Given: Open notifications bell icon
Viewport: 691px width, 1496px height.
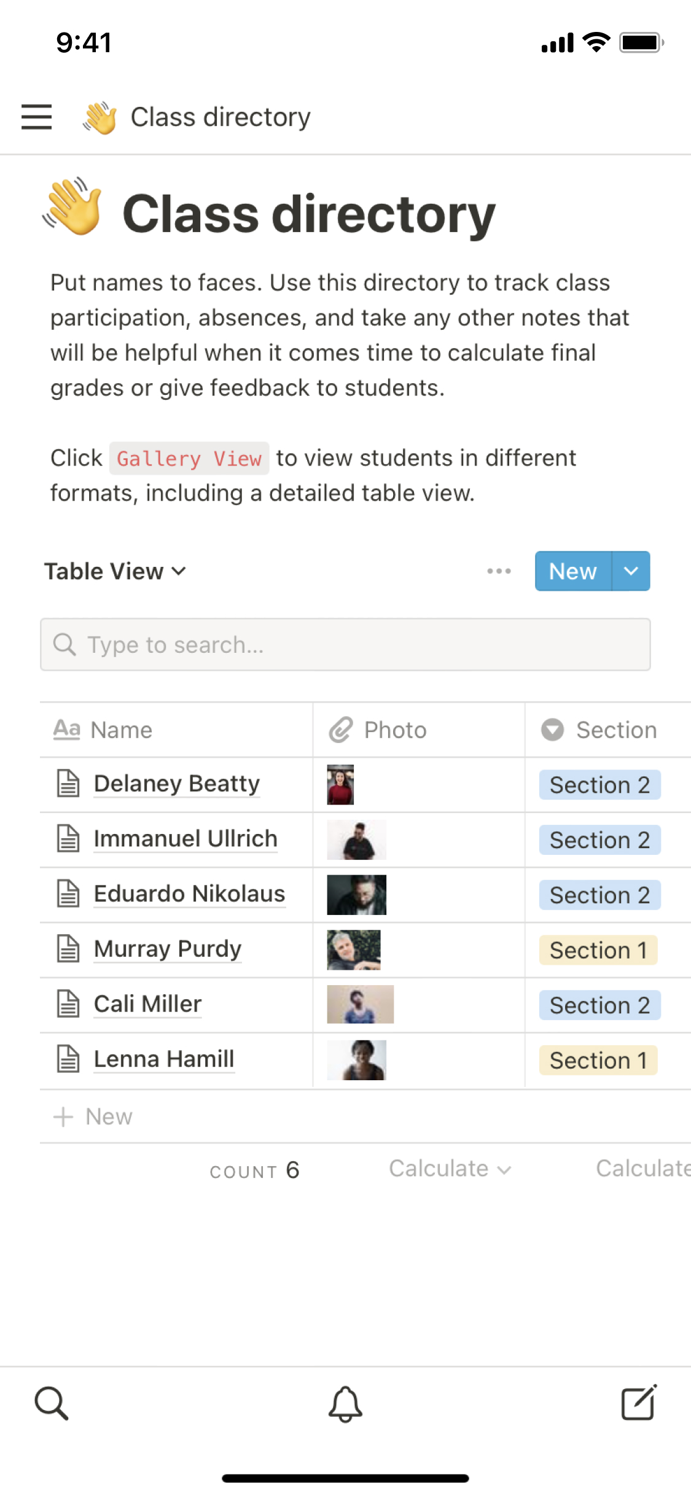Looking at the screenshot, I should pyautogui.click(x=345, y=1404).
